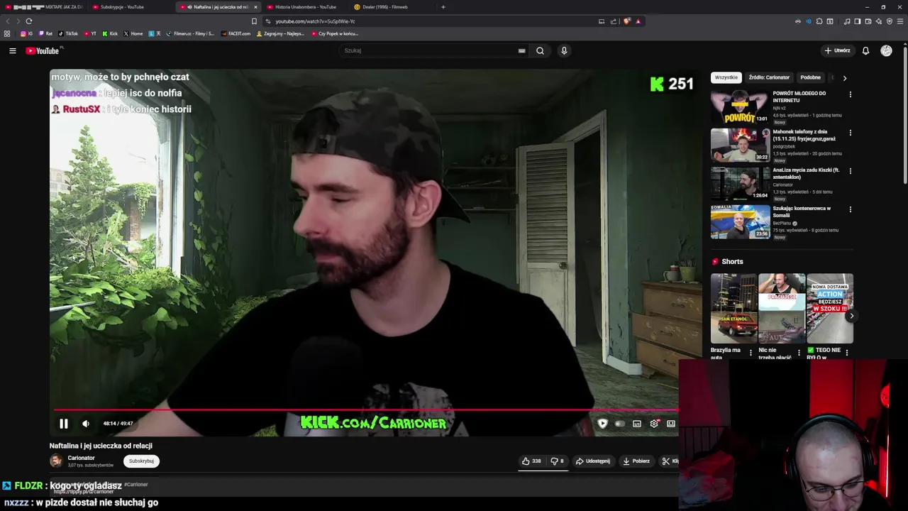Open AnaLiza mycia zadu Kiszki video thumbnail
Image resolution: width=908 pixels, height=511 pixels.
point(741,184)
